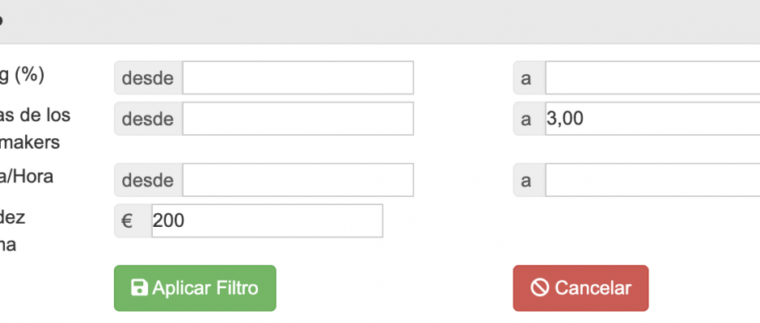Click the floppy disk icon on Aplicar Filtro
Image resolution: width=760 pixels, height=323 pixels.
click(x=139, y=288)
